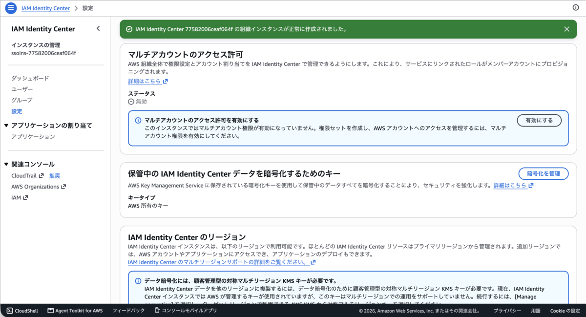Open IAM external link in sidebar
Image resolution: width=586 pixels, height=317 pixels.
point(20,198)
